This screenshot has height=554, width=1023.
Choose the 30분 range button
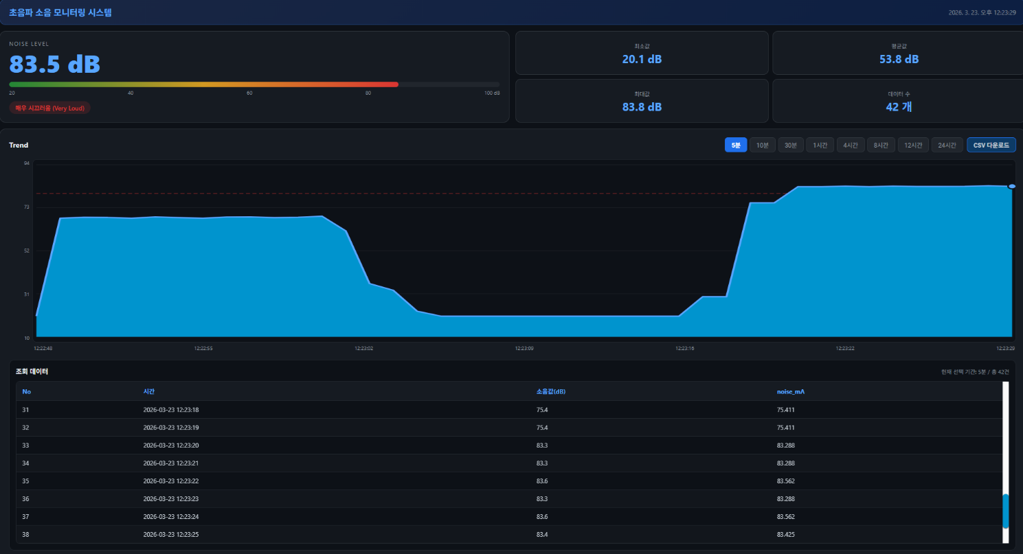tap(790, 145)
